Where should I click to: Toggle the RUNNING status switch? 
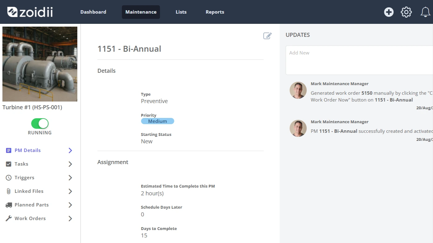(x=40, y=124)
